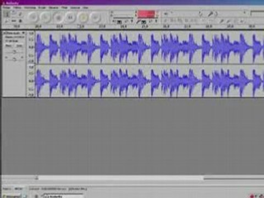The width and height of the screenshot is (264, 198).
Task: Click the track pan slider
Action: (14, 59)
